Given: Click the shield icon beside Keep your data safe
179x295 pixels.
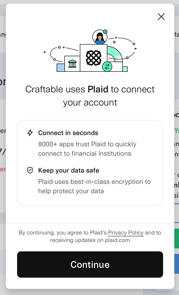Looking at the screenshot, I should 30,170.
